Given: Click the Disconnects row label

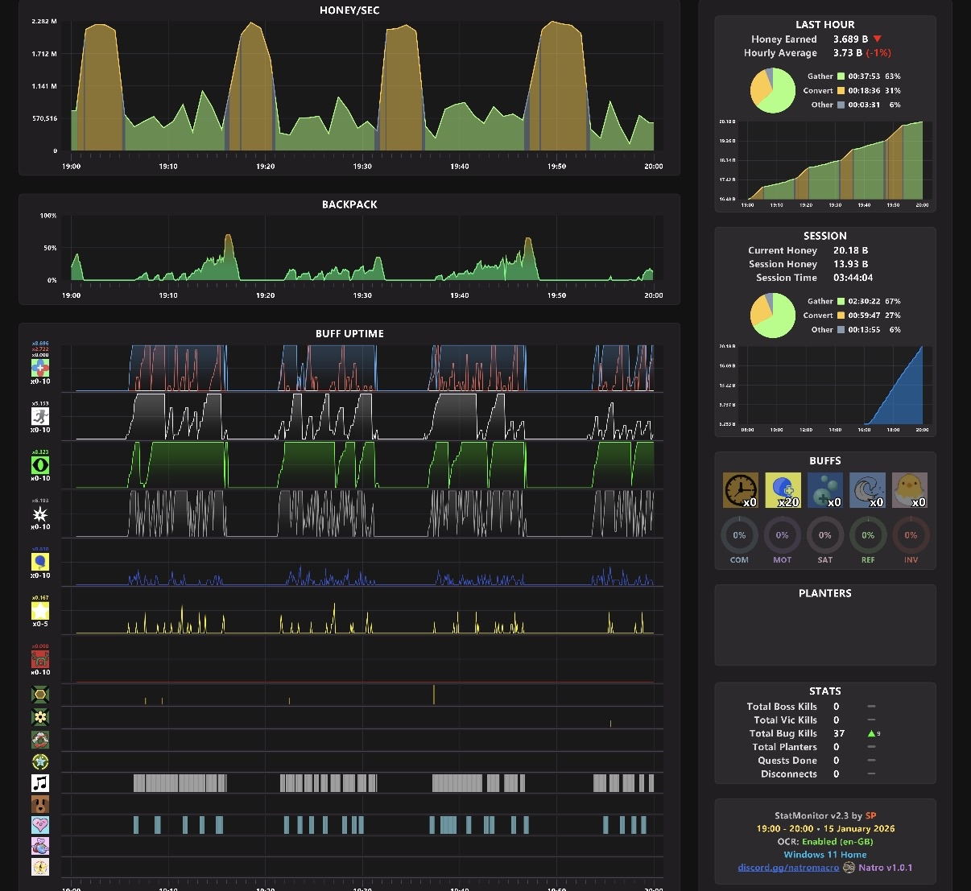Looking at the screenshot, I should 789,774.
